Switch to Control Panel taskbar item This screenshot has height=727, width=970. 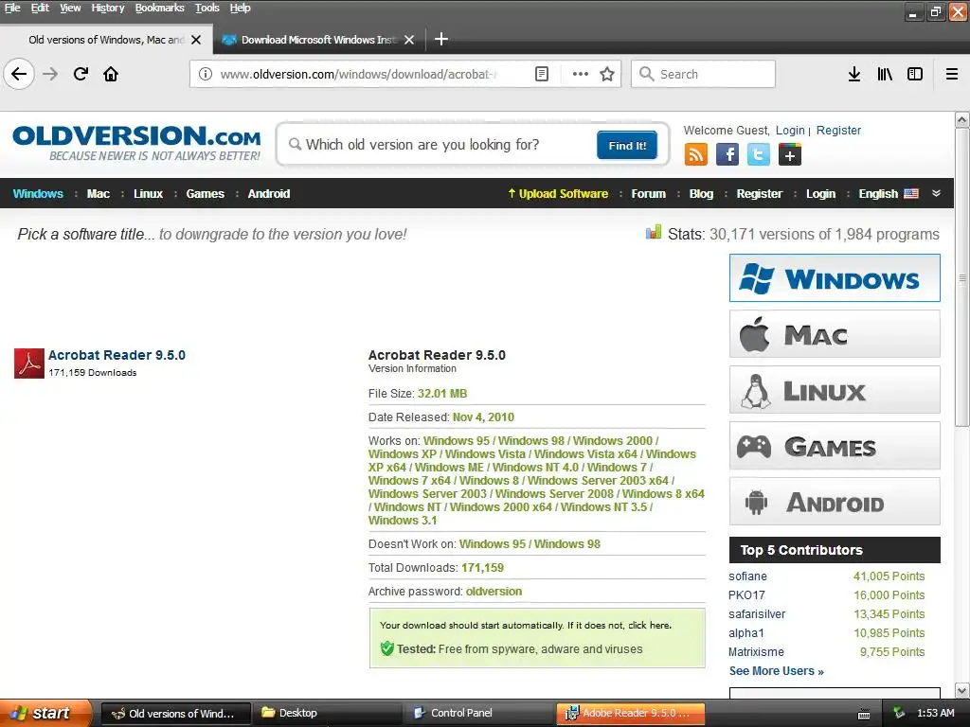[x=478, y=713]
